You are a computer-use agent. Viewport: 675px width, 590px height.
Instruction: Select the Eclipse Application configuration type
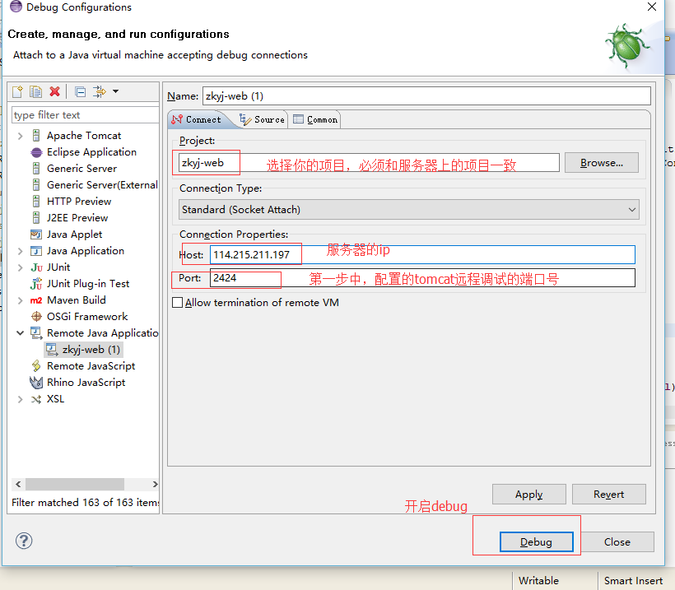point(91,152)
